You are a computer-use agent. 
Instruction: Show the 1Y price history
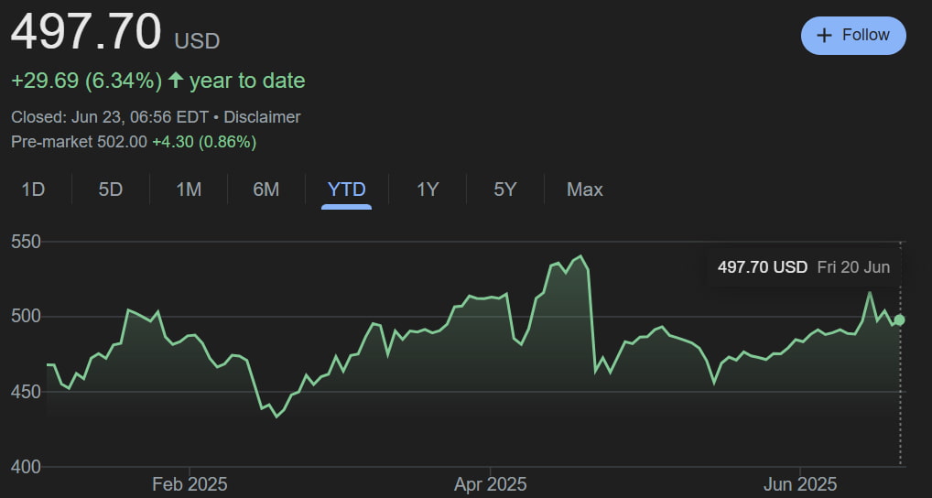pos(428,189)
